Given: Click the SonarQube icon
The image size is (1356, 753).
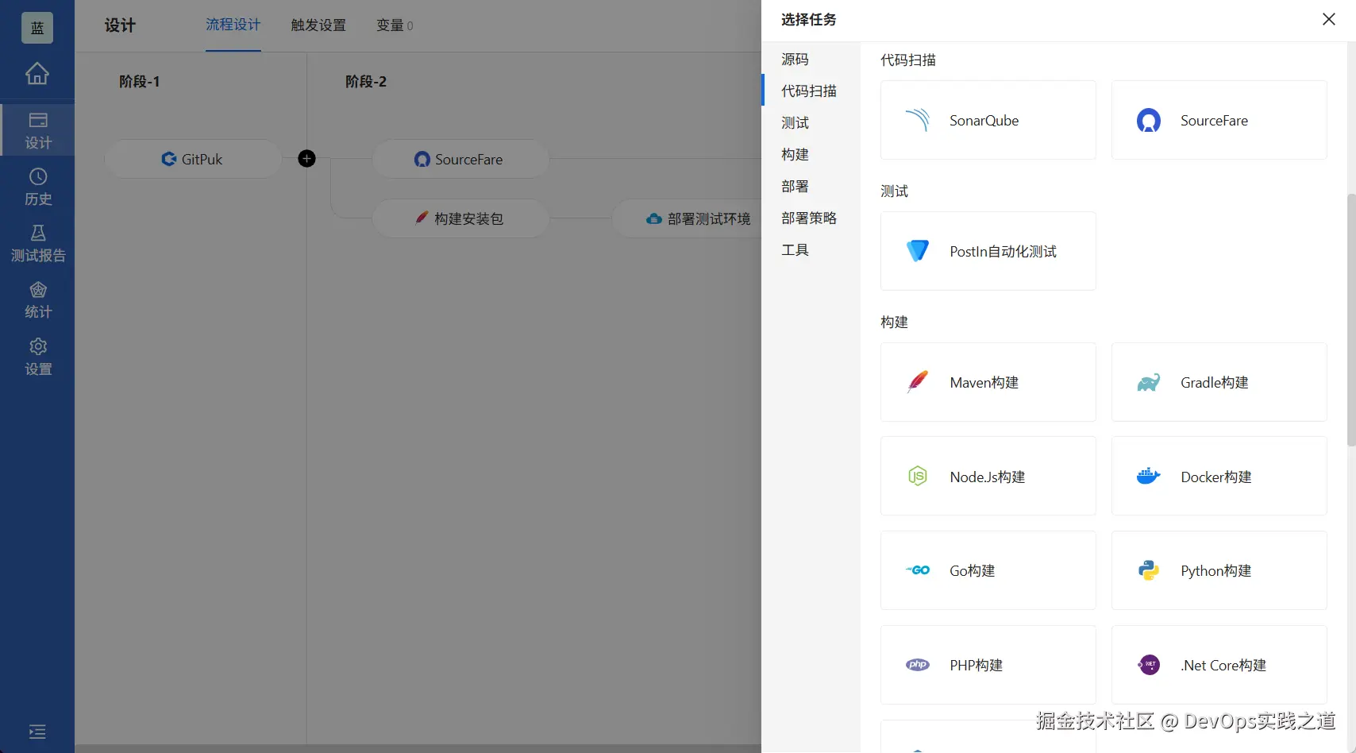Looking at the screenshot, I should pos(918,120).
